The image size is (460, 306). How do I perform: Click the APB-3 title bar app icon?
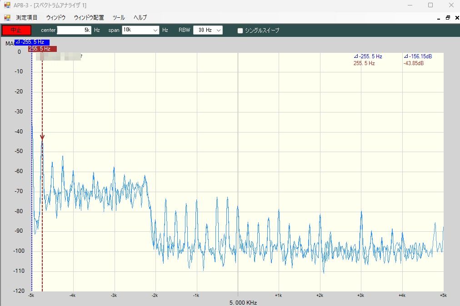click(x=7, y=5)
